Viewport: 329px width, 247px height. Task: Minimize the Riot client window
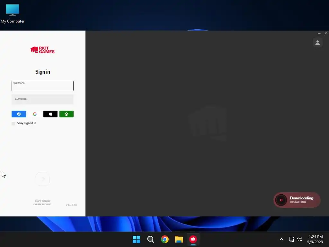coord(319,33)
